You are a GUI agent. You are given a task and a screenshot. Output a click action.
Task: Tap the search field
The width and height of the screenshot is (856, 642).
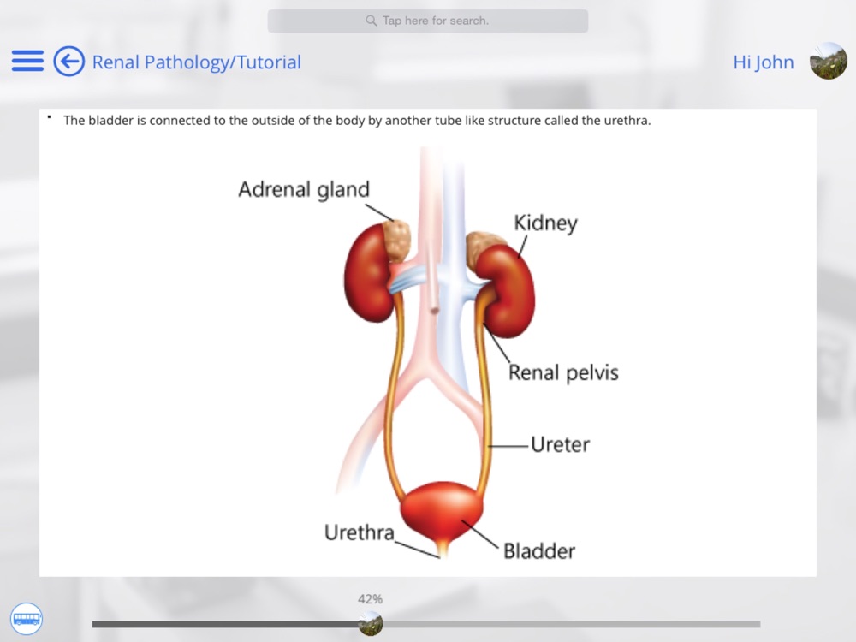point(427,21)
